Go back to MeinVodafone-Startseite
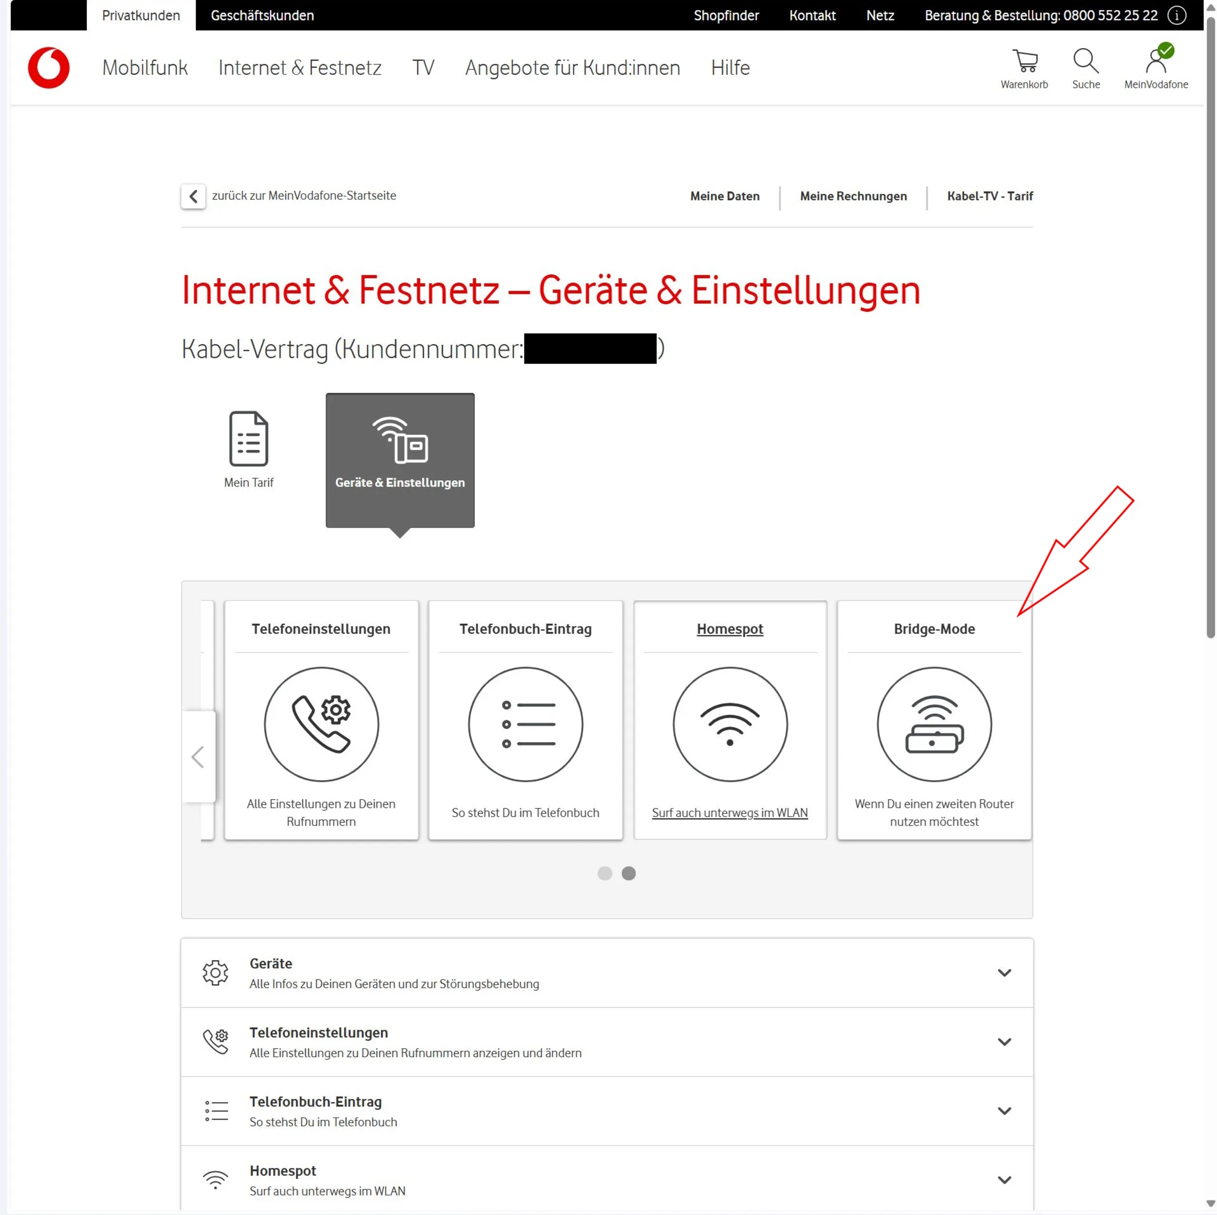1217x1215 pixels. tap(193, 196)
